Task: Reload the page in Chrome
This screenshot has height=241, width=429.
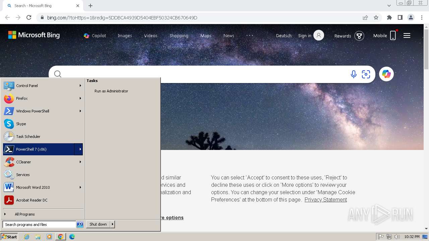Action: [x=29, y=17]
